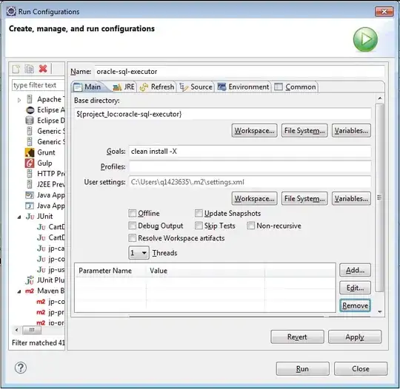Select the jp-ca JUnit configuration

[51, 248]
